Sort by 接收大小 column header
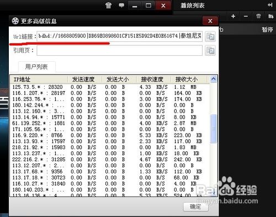Screen dimensions: 276x217 [x=189, y=80]
